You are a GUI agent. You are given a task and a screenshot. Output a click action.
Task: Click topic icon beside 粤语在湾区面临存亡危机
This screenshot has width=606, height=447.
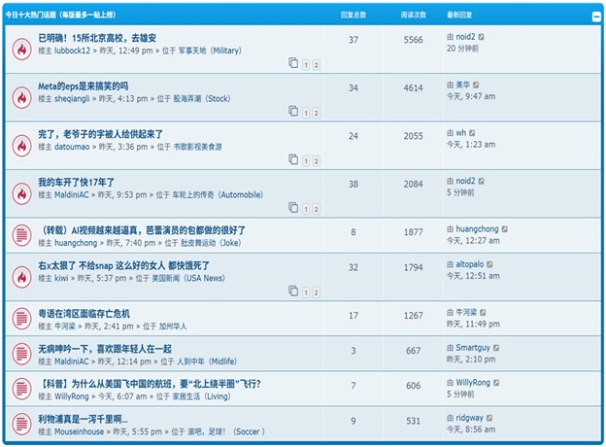pyautogui.click(x=20, y=318)
